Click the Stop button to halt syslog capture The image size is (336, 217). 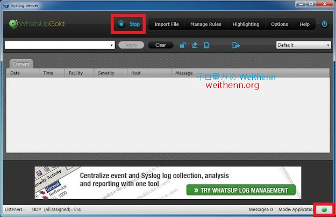click(x=128, y=24)
